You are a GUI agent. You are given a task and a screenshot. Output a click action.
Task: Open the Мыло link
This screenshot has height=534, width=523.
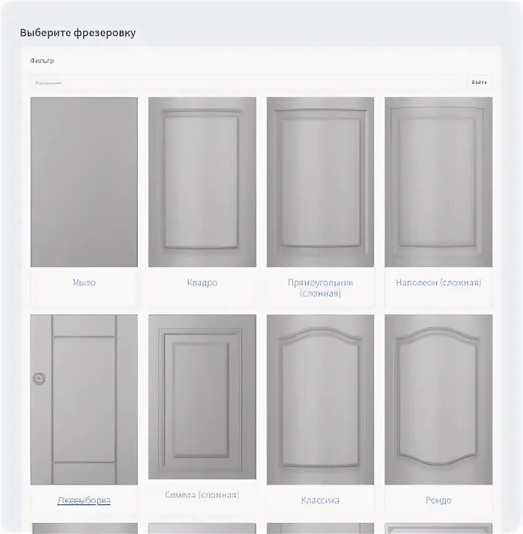coord(84,283)
